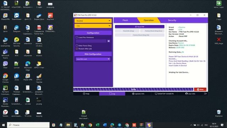Open User Info in bottom bar
Viewport: 227px width, 128px height.
tap(190, 94)
